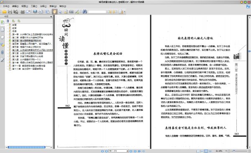This screenshot has height=153, width=251.
Task: Click the find previous result icon
Action: [x=109, y=12]
